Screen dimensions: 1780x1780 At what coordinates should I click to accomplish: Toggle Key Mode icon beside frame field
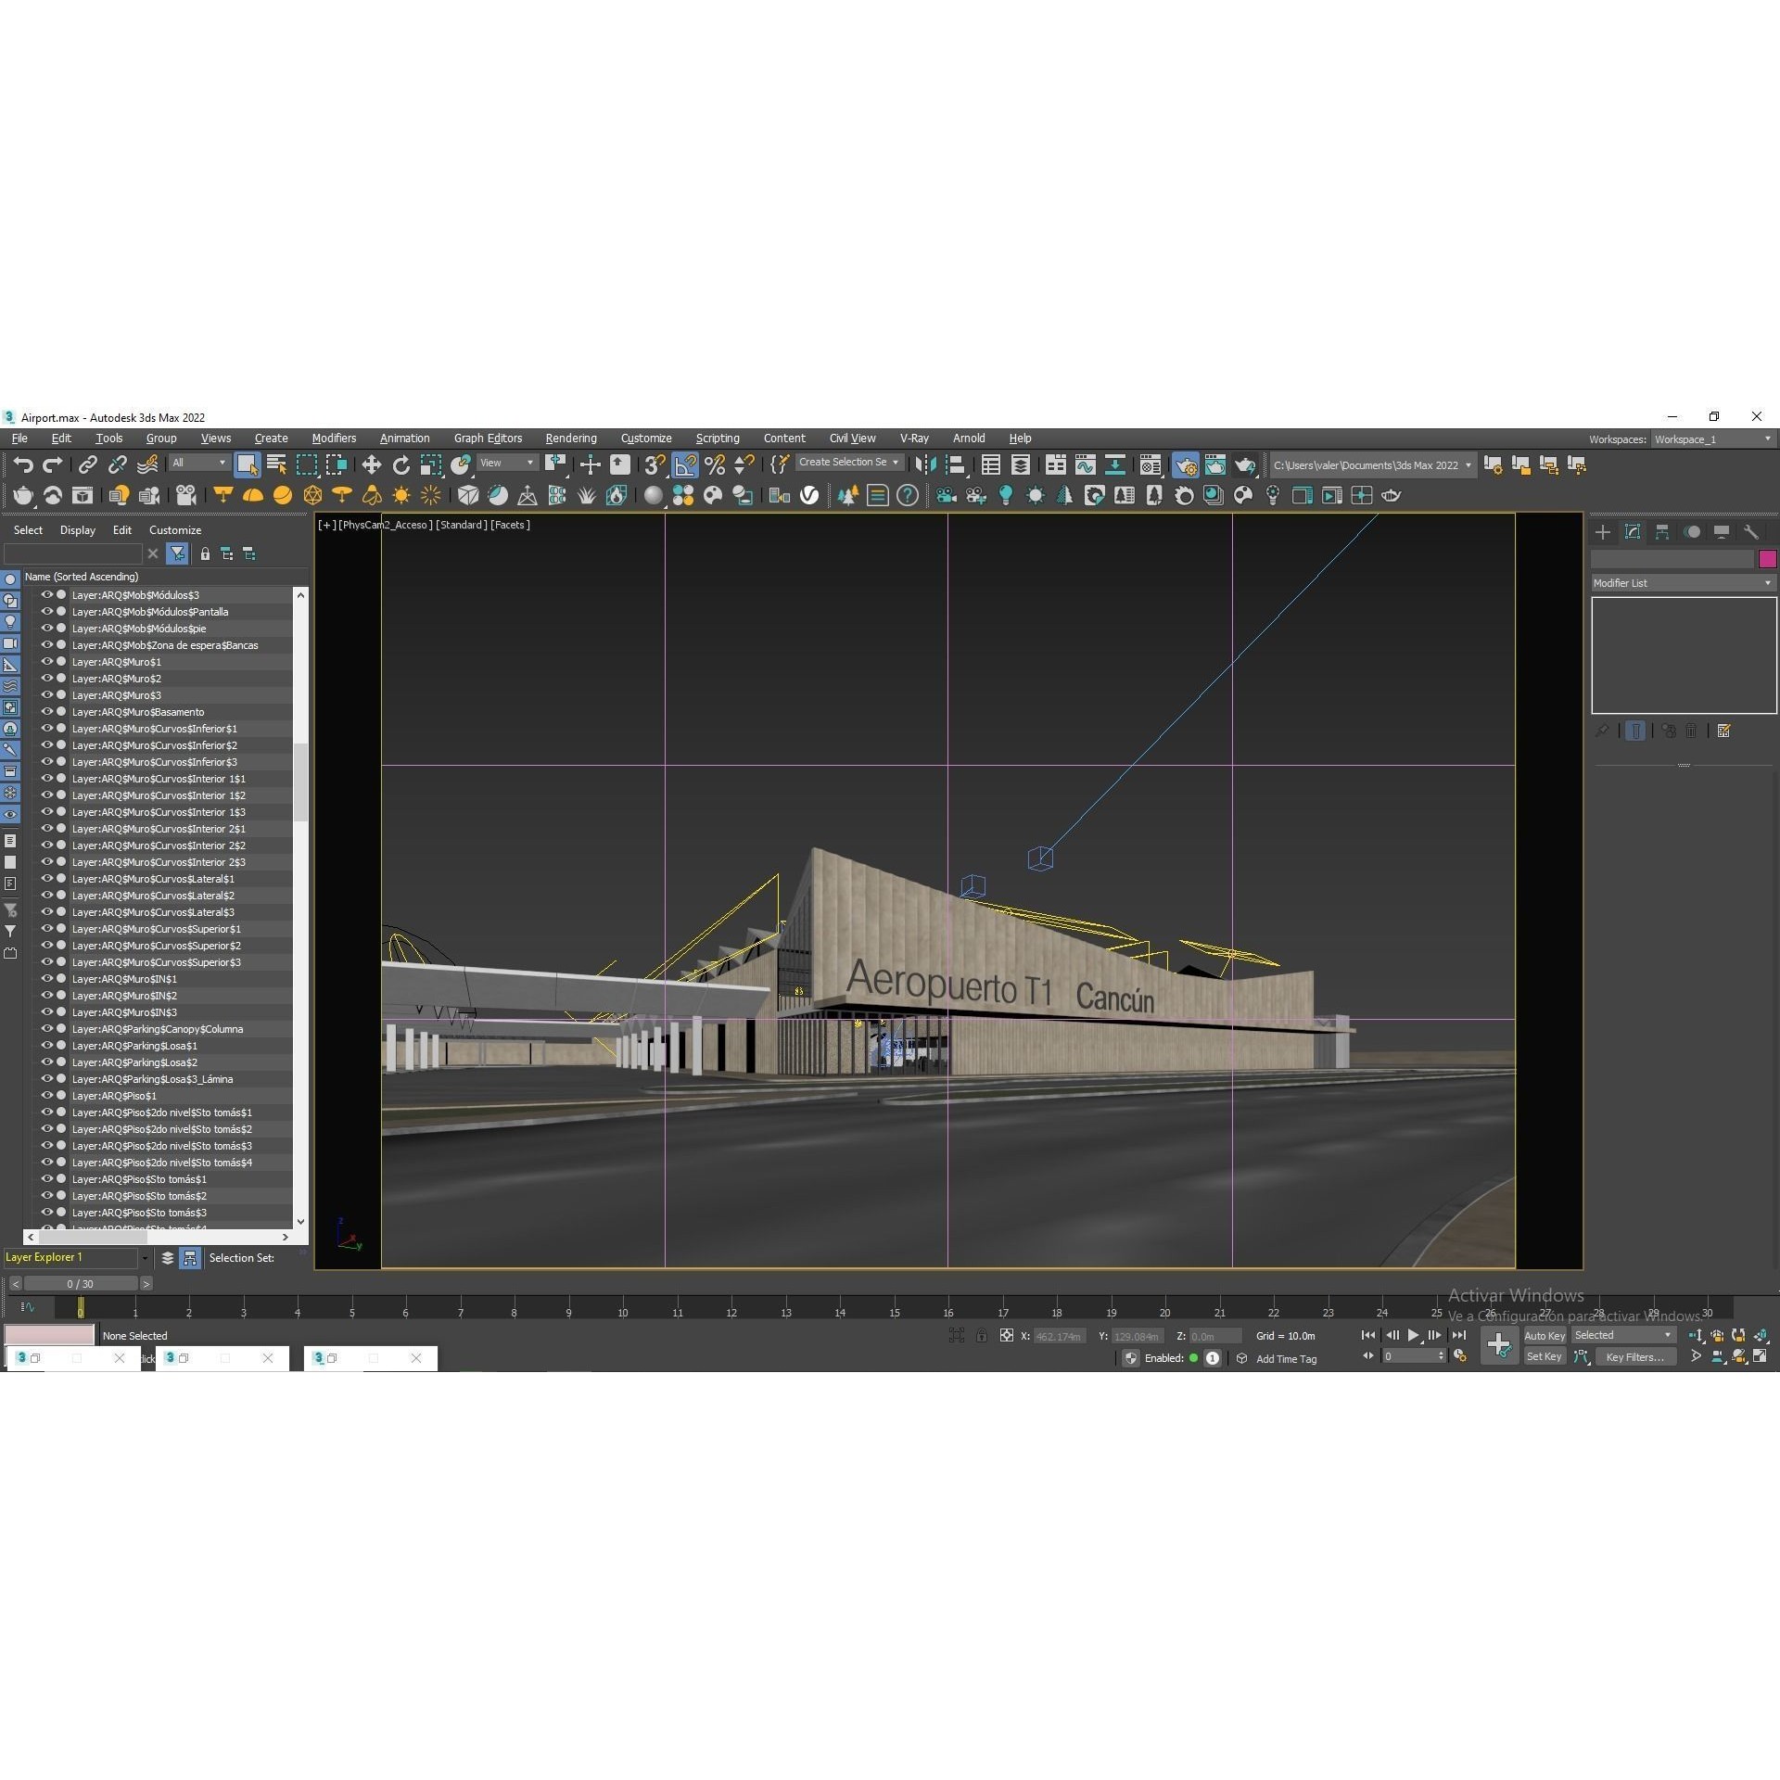click(x=1368, y=1356)
